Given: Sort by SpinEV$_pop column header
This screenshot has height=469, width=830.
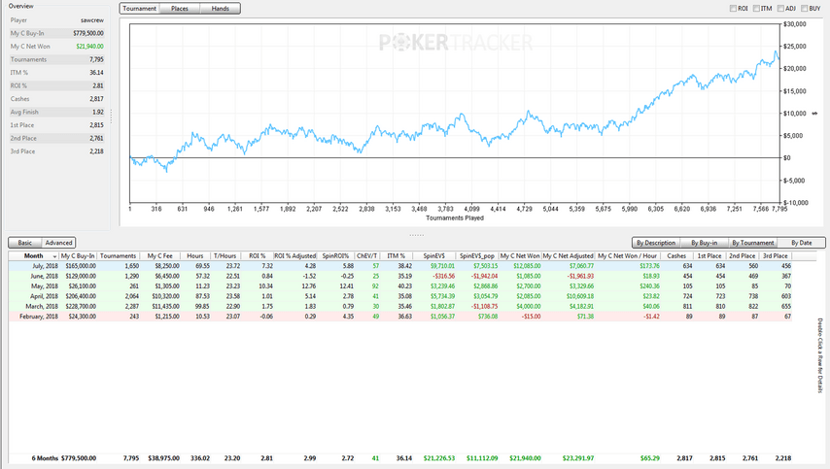Looking at the screenshot, I should click(x=477, y=256).
